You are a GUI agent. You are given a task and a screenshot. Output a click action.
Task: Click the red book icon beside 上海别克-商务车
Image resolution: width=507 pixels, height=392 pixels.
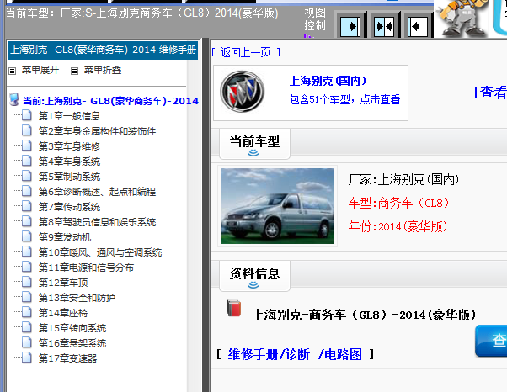click(x=234, y=308)
